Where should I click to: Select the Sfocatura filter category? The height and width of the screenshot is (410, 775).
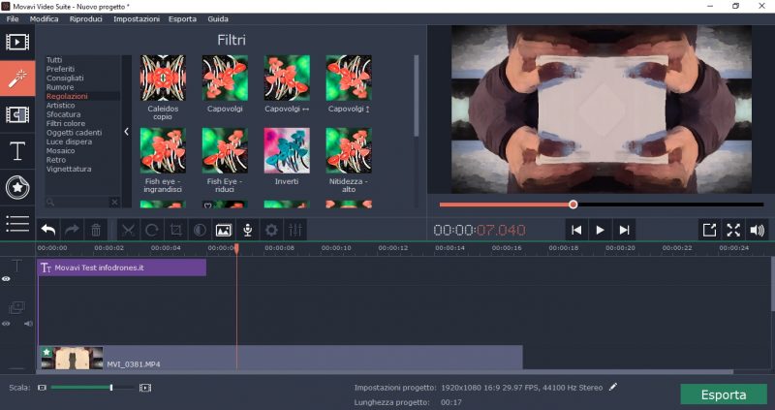[x=63, y=114]
